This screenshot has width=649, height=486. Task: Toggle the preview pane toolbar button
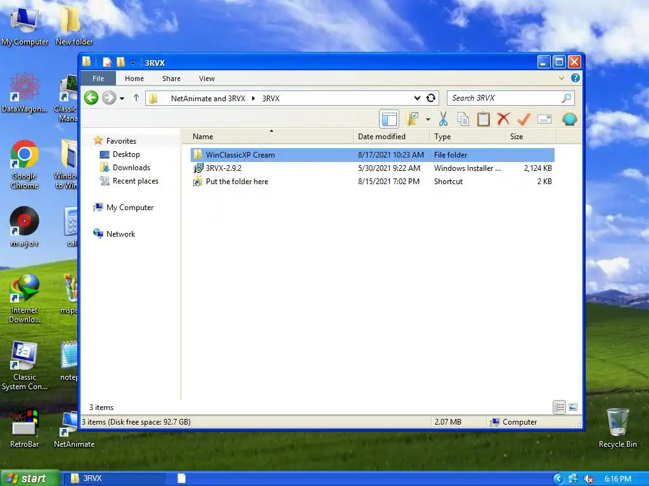pos(389,120)
